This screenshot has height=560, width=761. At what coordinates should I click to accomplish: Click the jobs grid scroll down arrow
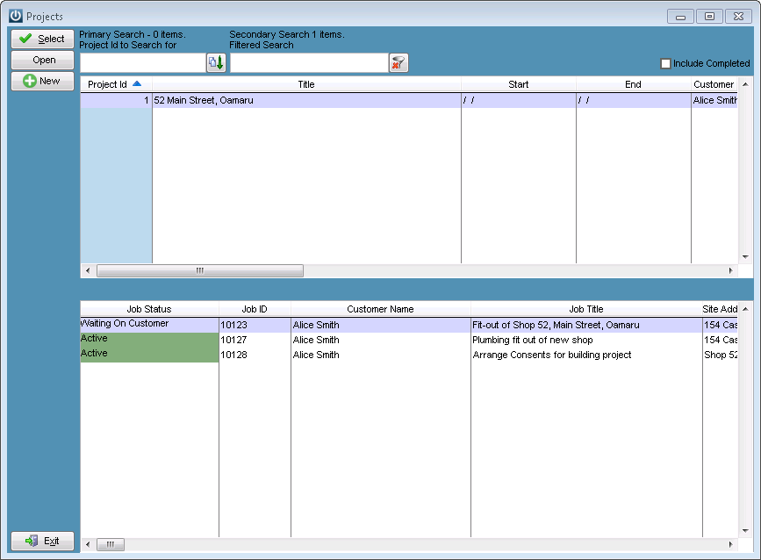click(745, 531)
